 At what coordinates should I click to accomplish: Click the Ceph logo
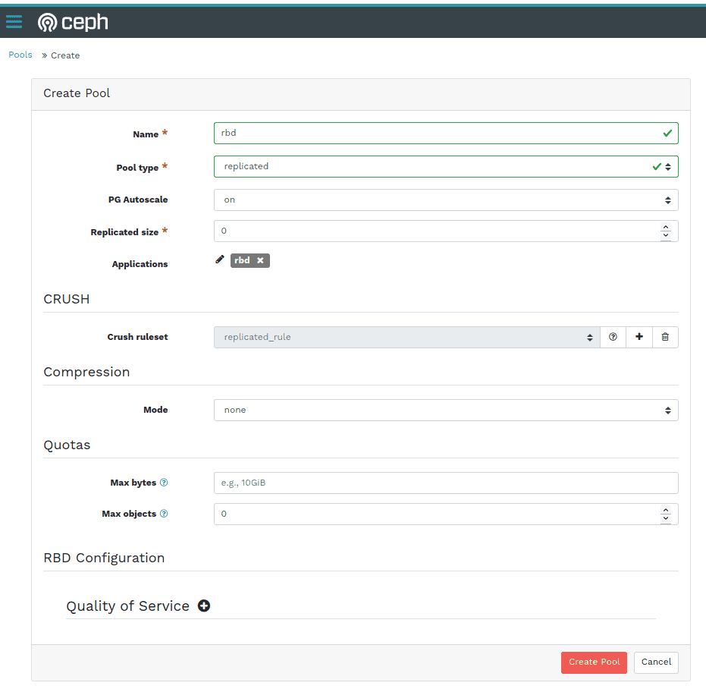click(73, 22)
